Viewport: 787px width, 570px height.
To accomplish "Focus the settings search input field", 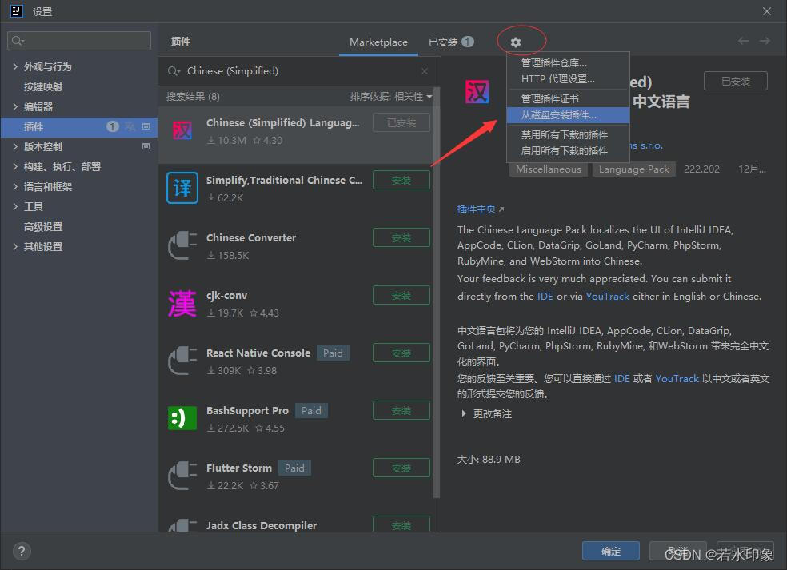I will tap(79, 41).
